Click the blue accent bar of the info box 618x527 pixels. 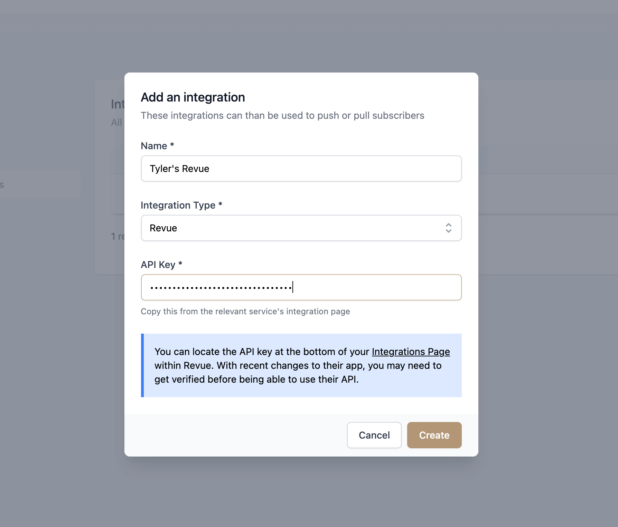pyautogui.click(x=142, y=365)
